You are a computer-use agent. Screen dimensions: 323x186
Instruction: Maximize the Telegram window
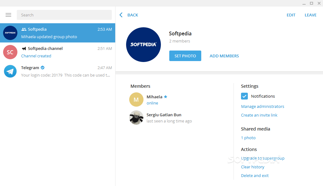tap(312, 3)
